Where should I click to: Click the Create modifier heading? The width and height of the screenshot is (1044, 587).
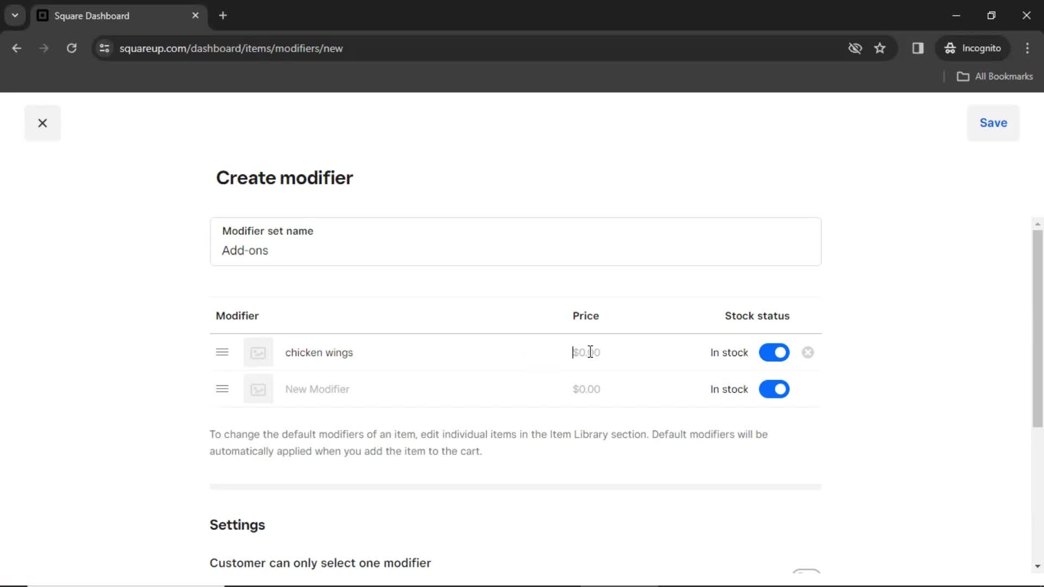coord(284,178)
